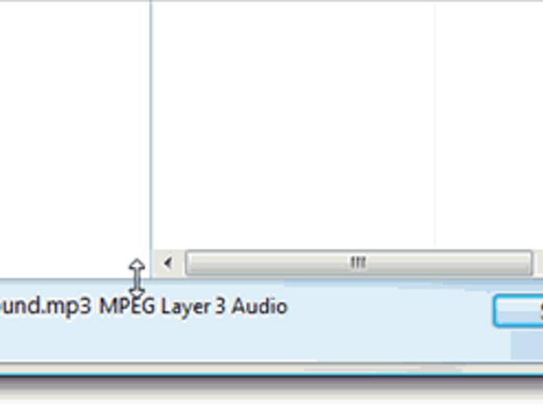The image size is (543, 408).
Task: Click the scrollbar track right of the thumb
Action: tap(538, 263)
